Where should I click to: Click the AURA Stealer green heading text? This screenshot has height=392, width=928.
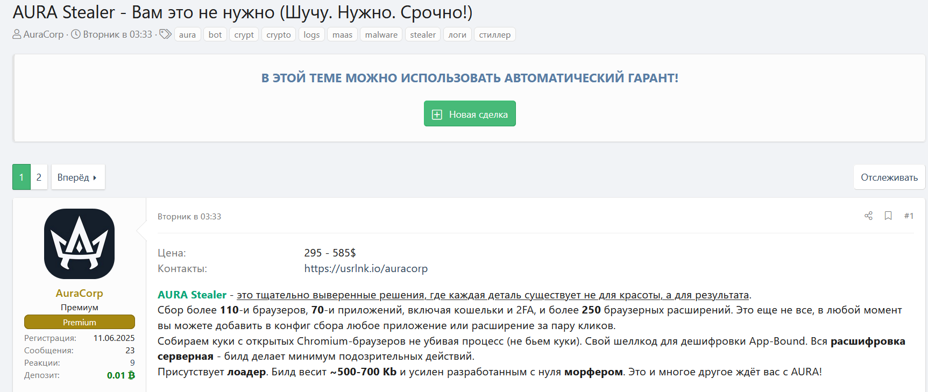192,295
